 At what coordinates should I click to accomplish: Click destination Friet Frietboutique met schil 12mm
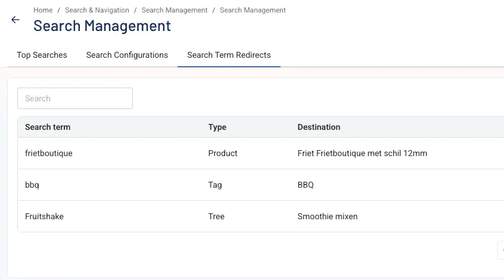(x=362, y=153)
